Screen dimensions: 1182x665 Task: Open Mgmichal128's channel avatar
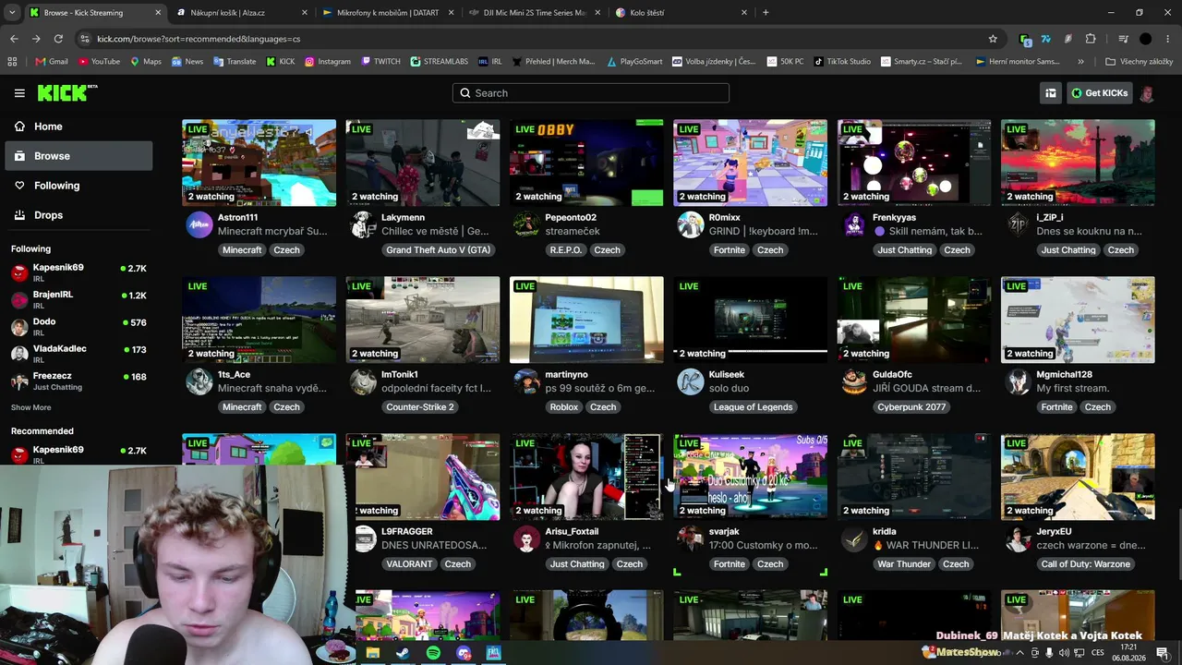point(1019,381)
